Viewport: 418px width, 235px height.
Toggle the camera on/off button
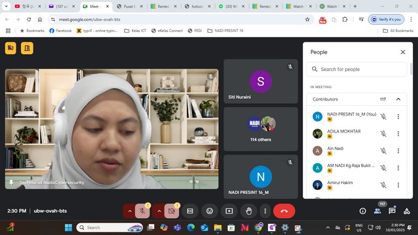(172, 211)
